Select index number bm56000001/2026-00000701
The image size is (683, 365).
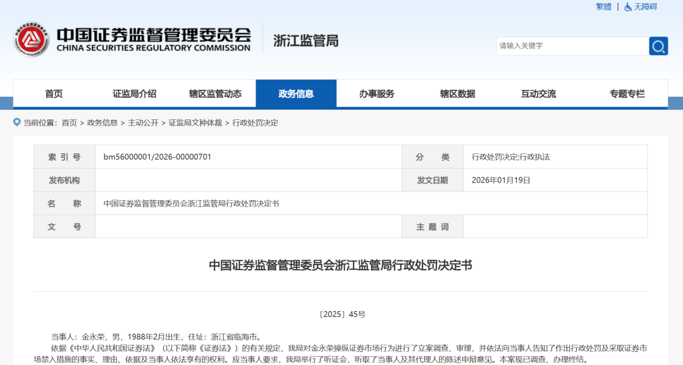tap(157, 157)
